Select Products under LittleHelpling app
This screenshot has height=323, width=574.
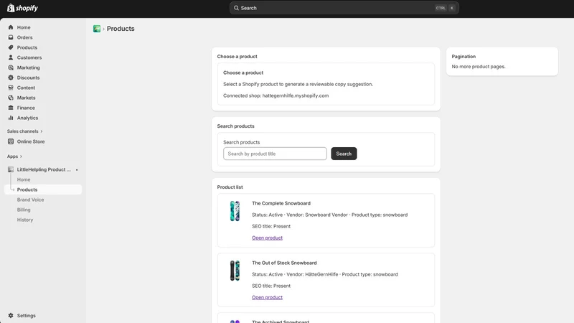[43, 189]
